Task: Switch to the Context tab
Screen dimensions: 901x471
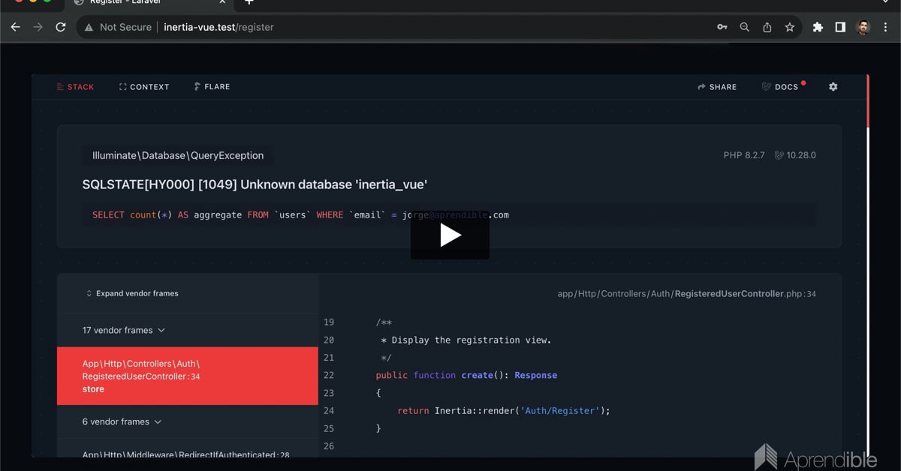Action: pyautogui.click(x=144, y=87)
